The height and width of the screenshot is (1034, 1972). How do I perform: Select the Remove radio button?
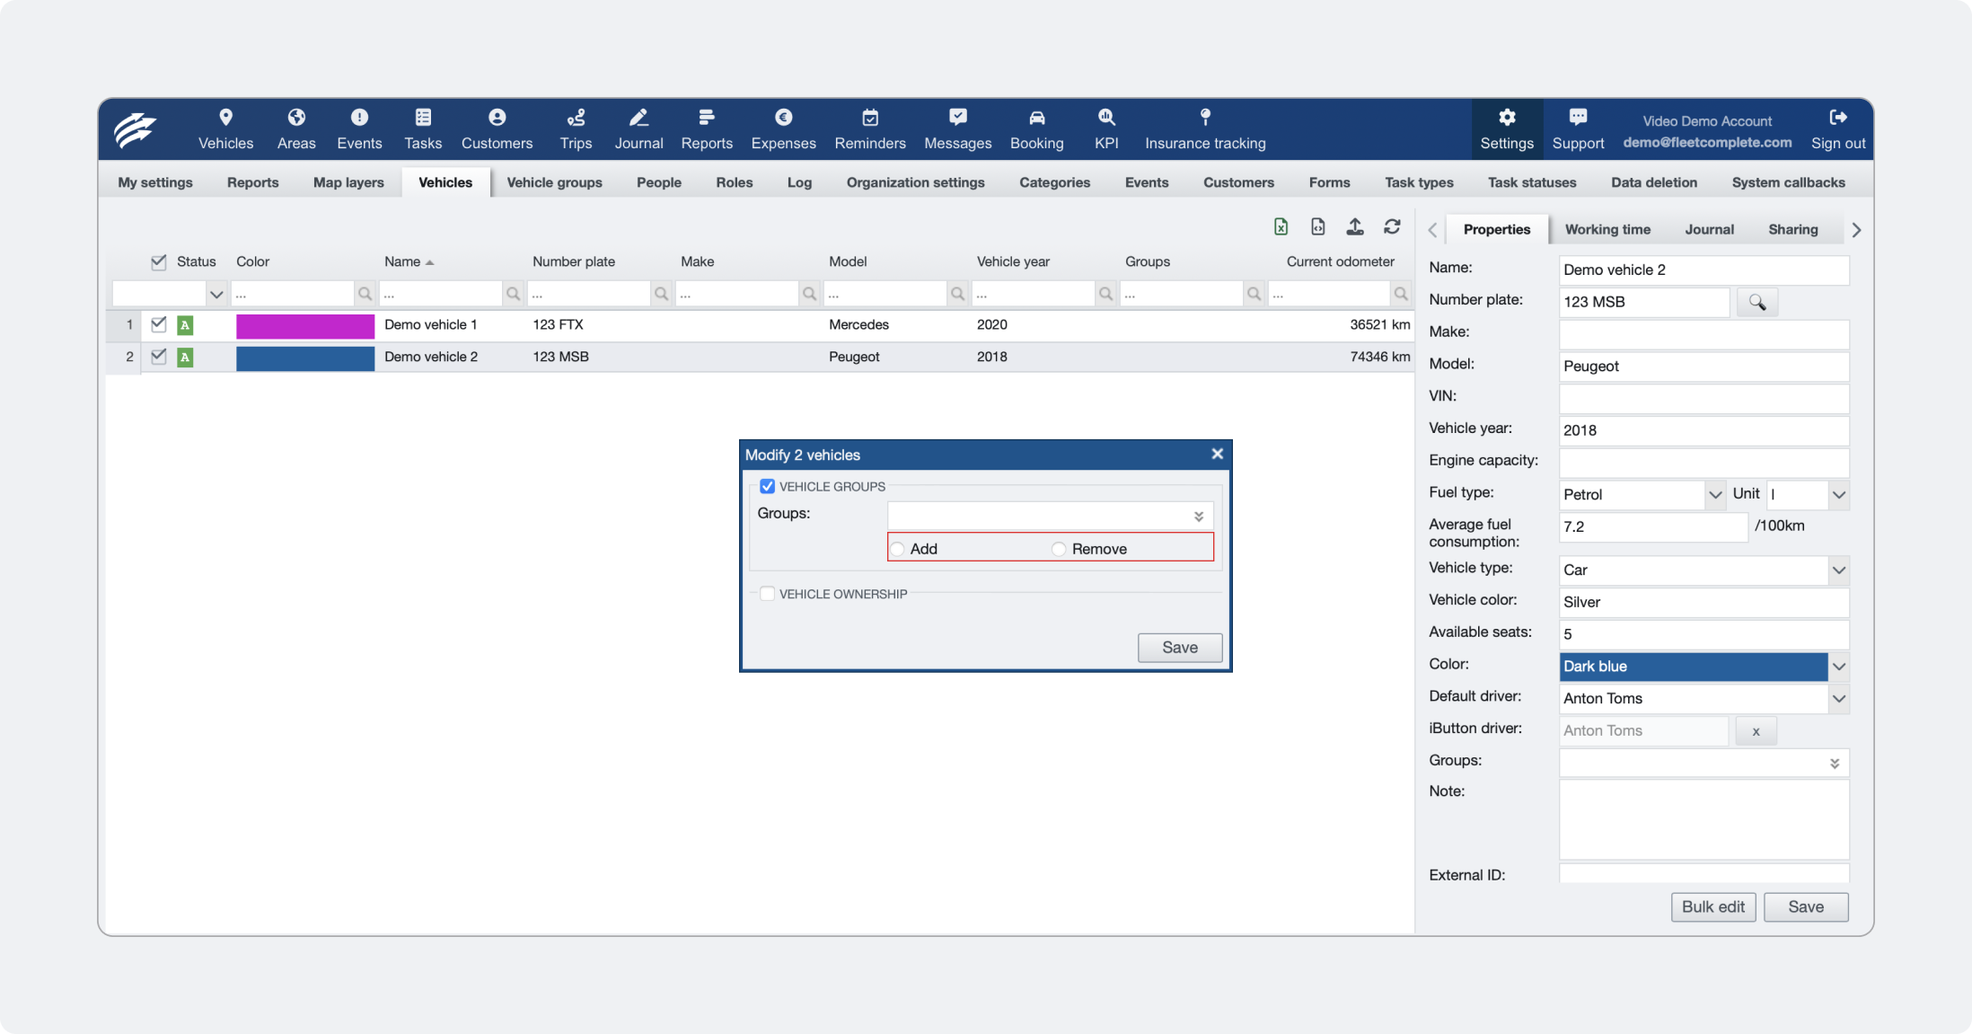(x=1059, y=549)
